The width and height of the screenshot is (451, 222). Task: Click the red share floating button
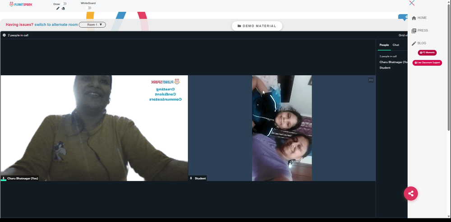(x=411, y=194)
